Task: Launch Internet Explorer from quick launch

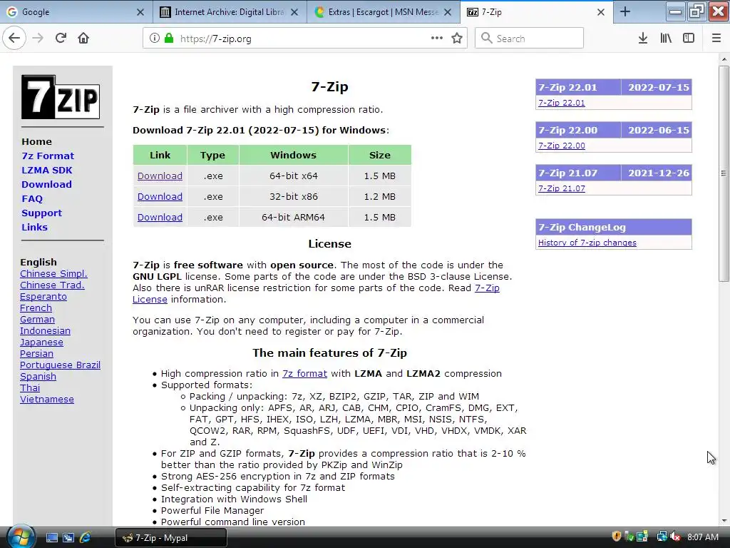Action: point(86,538)
